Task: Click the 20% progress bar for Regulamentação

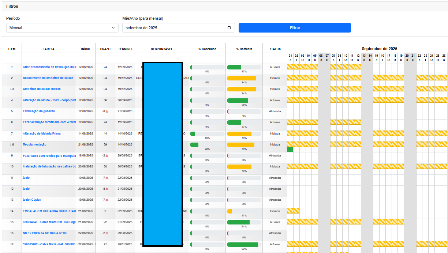Action: [194, 144]
